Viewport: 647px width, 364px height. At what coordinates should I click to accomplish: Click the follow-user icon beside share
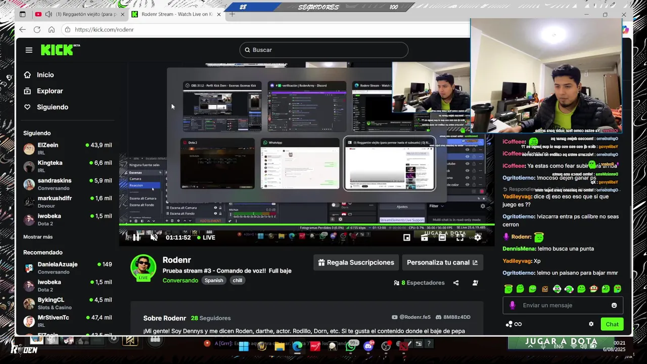475,283
